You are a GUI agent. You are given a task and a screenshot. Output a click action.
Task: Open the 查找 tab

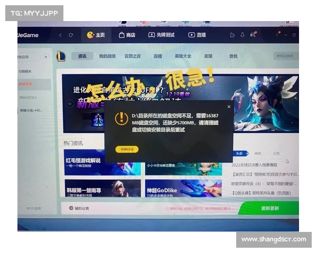click(x=234, y=56)
